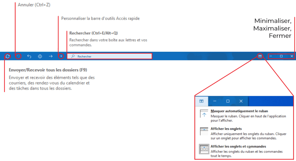This screenshot has height=161, width=296.
Task: Click the close X in the enlarged inset
Action: (241, 101)
